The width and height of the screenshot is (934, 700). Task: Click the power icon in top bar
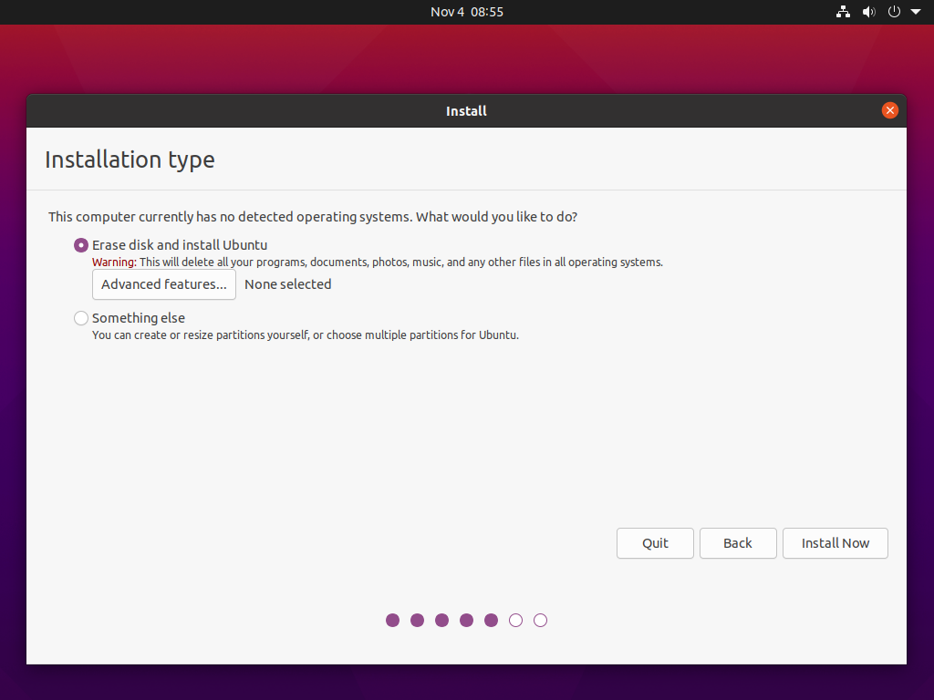pyautogui.click(x=894, y=12)
